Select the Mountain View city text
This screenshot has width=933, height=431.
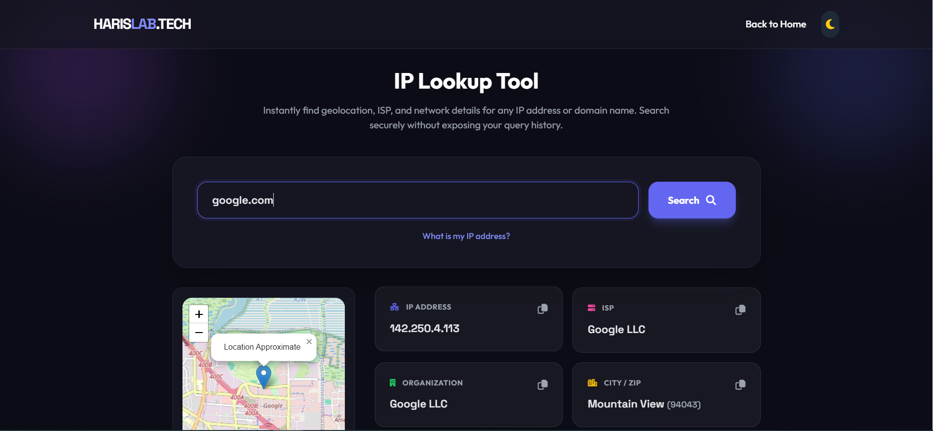(625, 404)
